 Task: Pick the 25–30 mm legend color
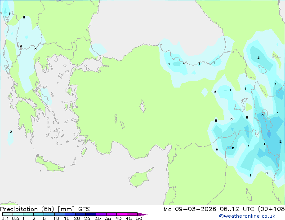90,214
